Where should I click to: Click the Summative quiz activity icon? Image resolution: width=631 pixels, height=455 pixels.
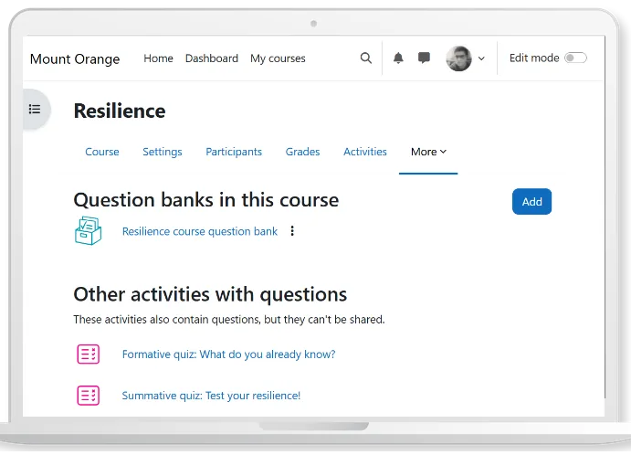point(88,396)
